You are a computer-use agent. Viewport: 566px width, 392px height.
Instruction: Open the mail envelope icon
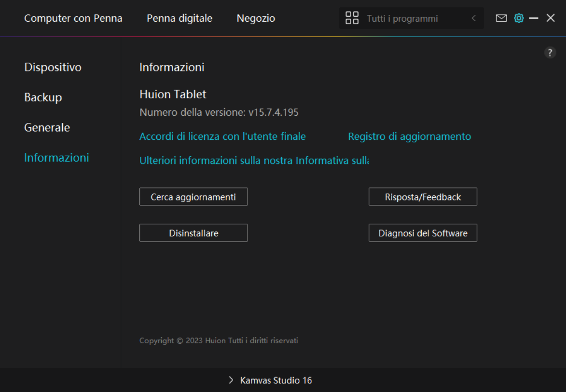tap(501, 18)
